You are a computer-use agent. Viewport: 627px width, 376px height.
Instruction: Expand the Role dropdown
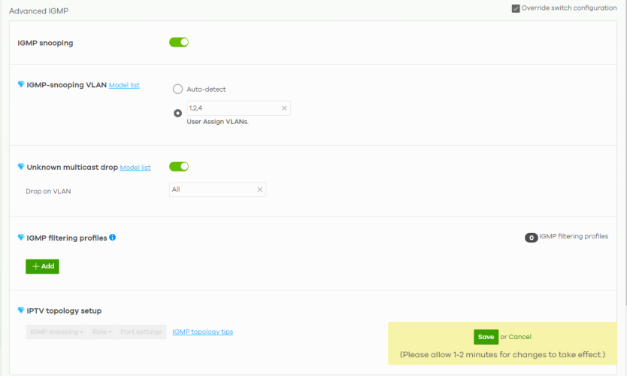[102, 332]
